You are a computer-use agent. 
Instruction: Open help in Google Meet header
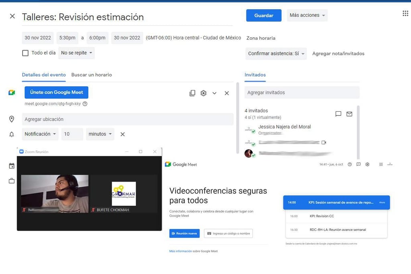coord(350,164)
